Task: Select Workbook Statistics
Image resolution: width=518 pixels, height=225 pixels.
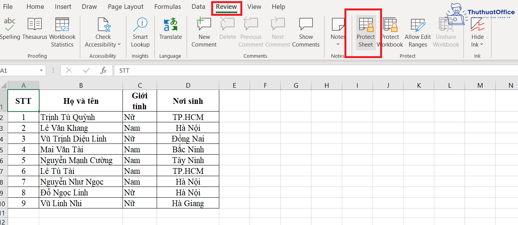Action: point(62,31)
